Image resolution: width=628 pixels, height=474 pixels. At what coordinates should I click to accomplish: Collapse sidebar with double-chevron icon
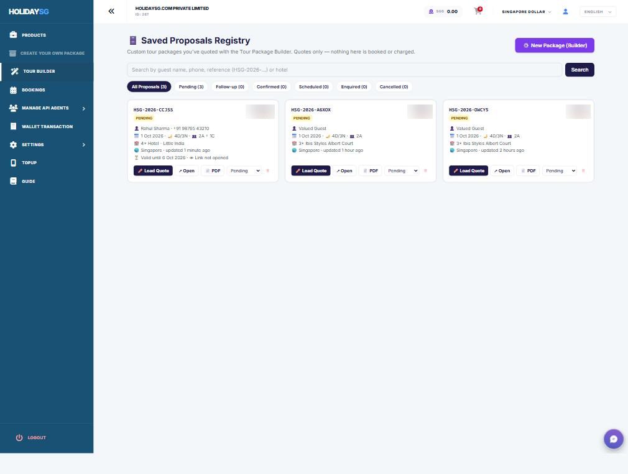coord(111,11)
